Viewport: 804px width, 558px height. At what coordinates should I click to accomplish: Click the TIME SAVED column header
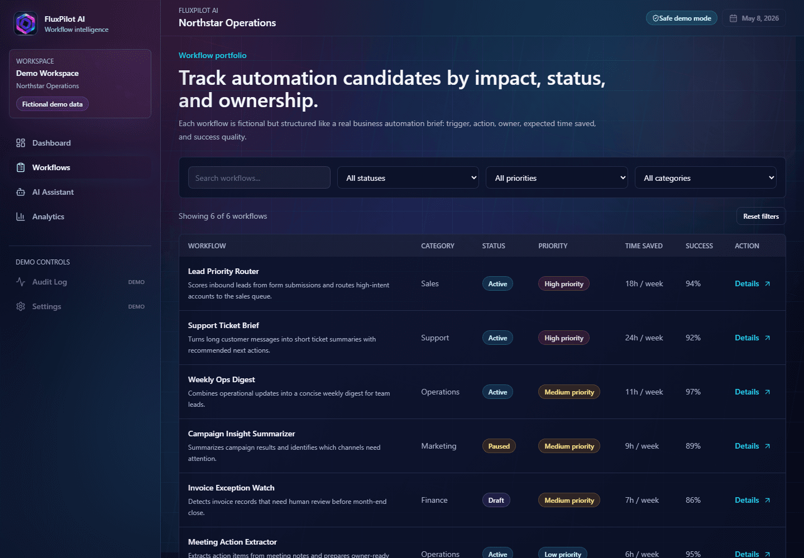644,246
